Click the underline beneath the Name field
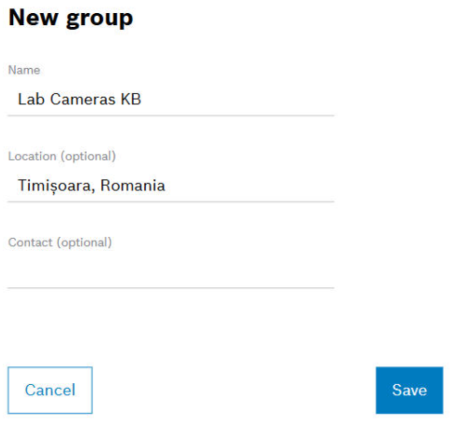Image resolution: width=455 pixels, height=423 pixels. 171,115
